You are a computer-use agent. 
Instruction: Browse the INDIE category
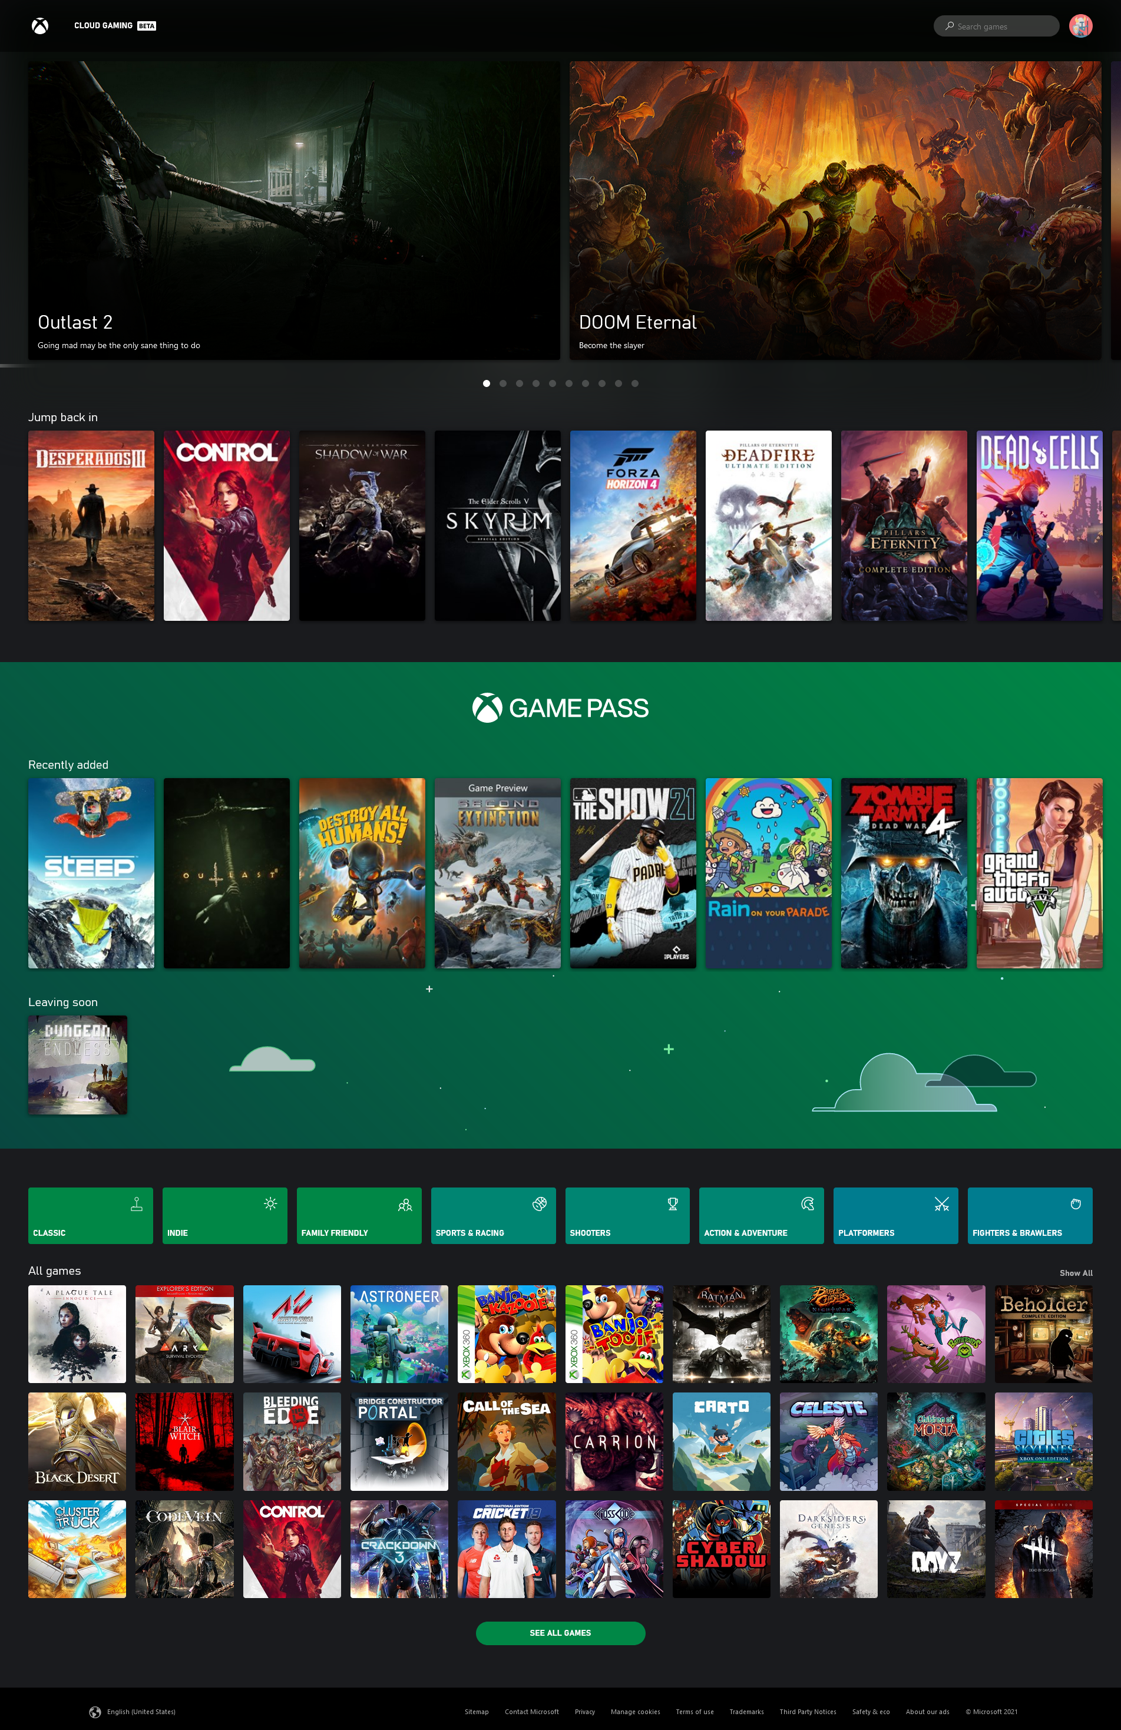(x=224, y=1215)
